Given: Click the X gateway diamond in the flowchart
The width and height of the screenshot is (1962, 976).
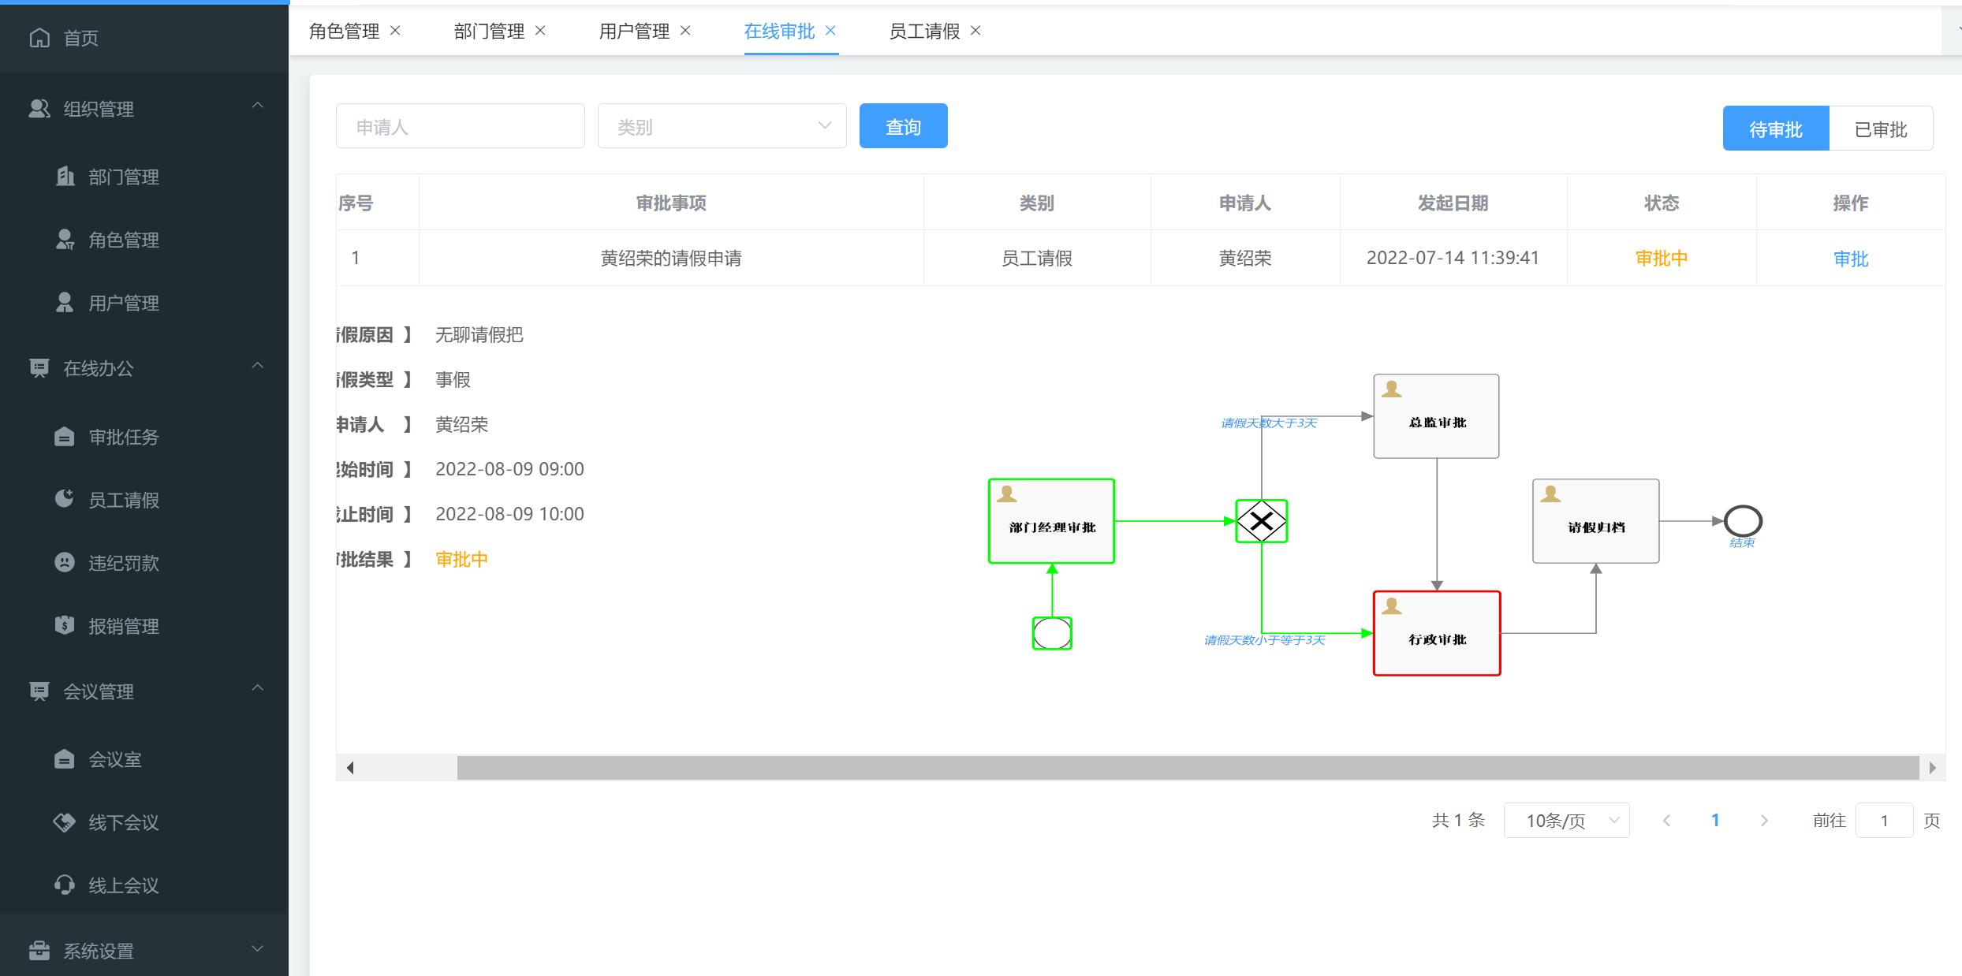Looking at the screenshot, I should 1261,521.
